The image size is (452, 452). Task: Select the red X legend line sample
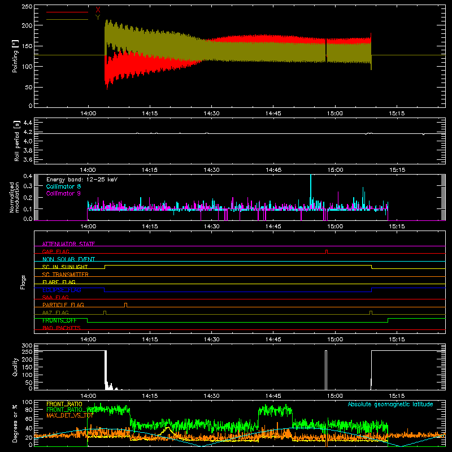[67, 12]
